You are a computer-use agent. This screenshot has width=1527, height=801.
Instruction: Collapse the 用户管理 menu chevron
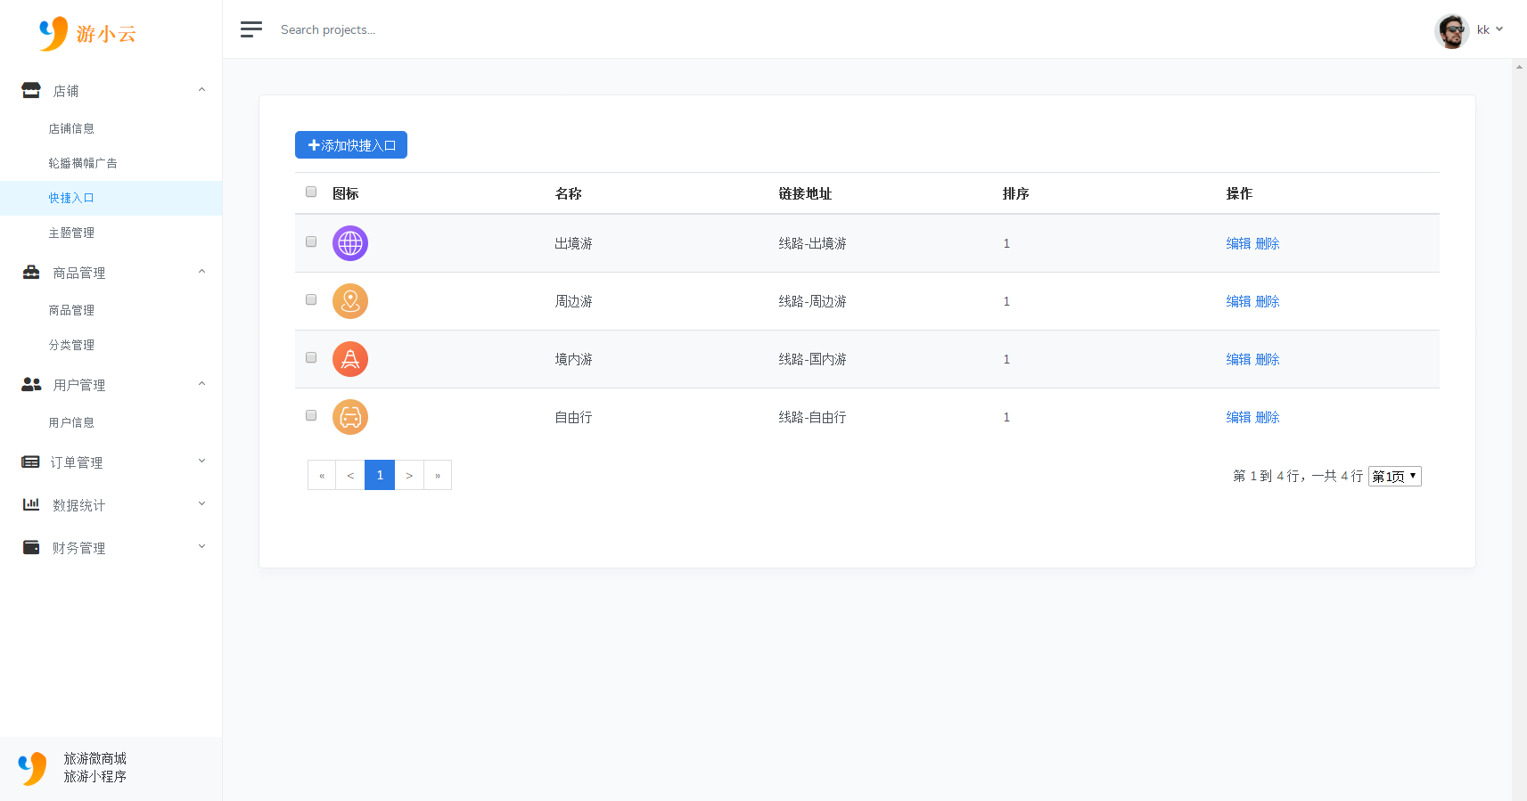point(201,384)
